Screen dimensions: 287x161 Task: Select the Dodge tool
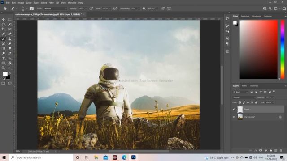click(3, 54)
